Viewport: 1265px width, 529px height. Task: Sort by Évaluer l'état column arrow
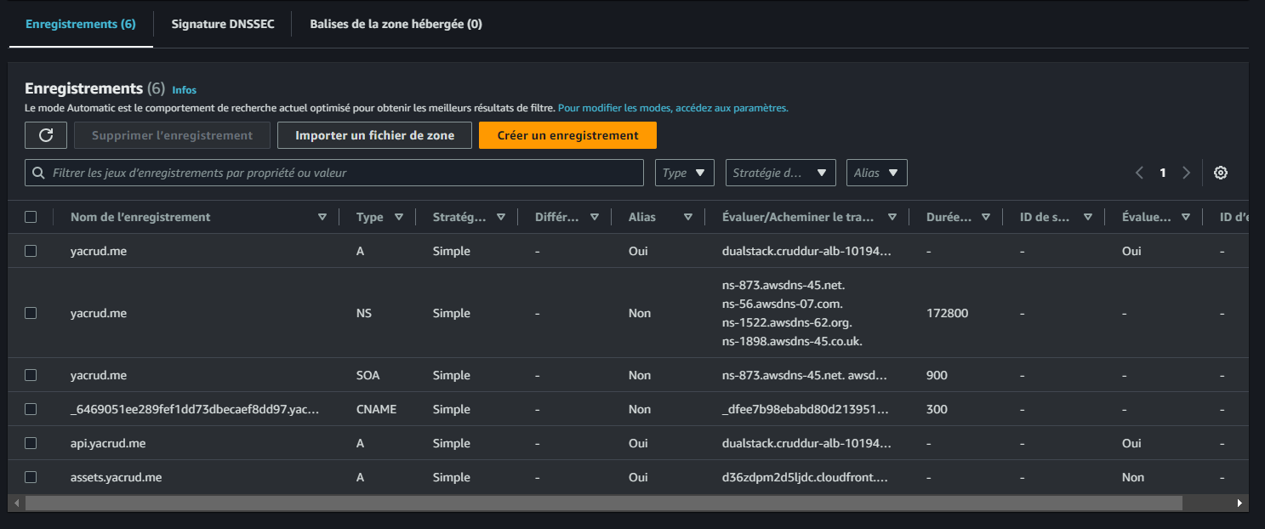coord(1186,217)
